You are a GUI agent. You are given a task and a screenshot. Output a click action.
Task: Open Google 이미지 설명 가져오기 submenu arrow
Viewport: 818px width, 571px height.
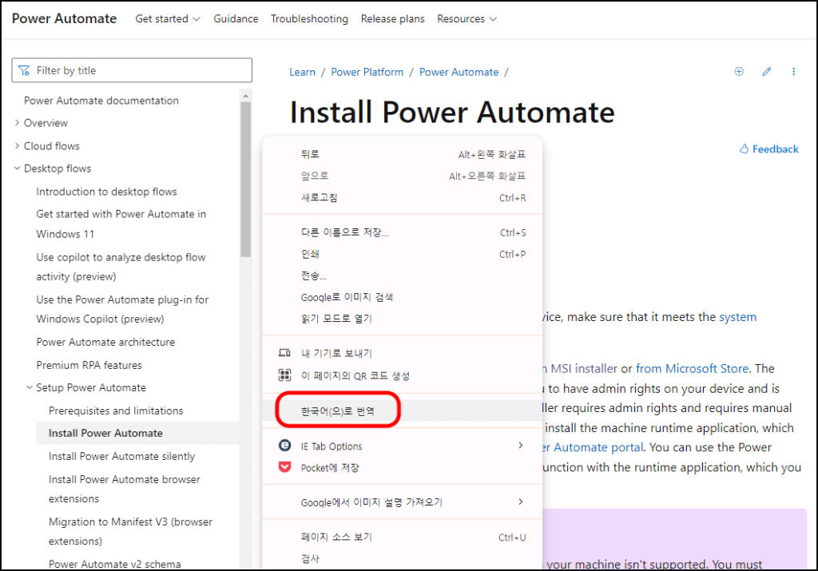521,502
